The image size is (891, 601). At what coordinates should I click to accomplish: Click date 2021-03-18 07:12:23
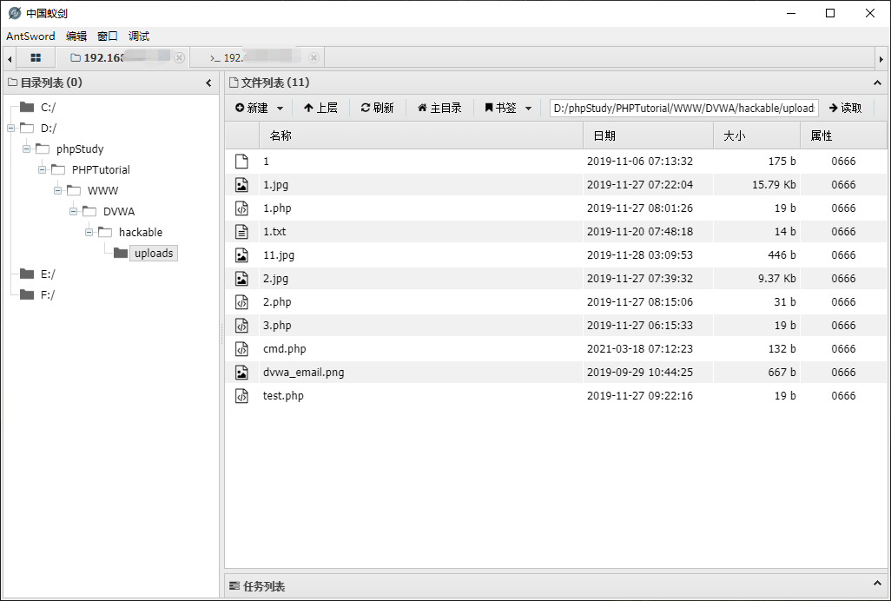pos(640,349)
